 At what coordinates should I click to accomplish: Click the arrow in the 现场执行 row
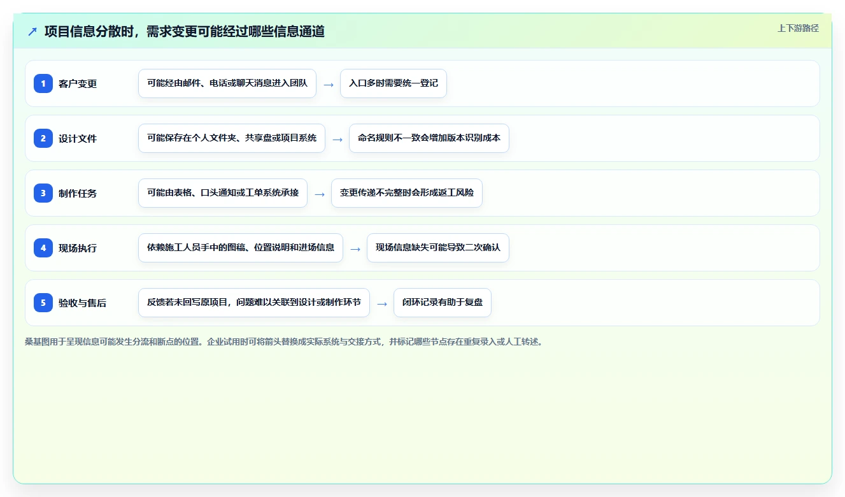[355, 248]
